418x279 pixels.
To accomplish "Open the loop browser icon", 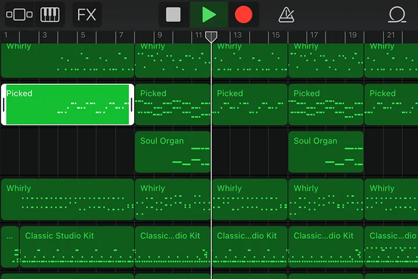I will (397, 15).
